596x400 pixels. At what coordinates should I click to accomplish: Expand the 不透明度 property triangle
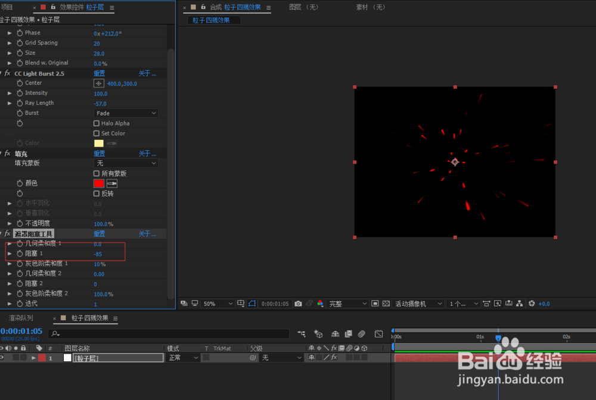[x=10, y=224]
